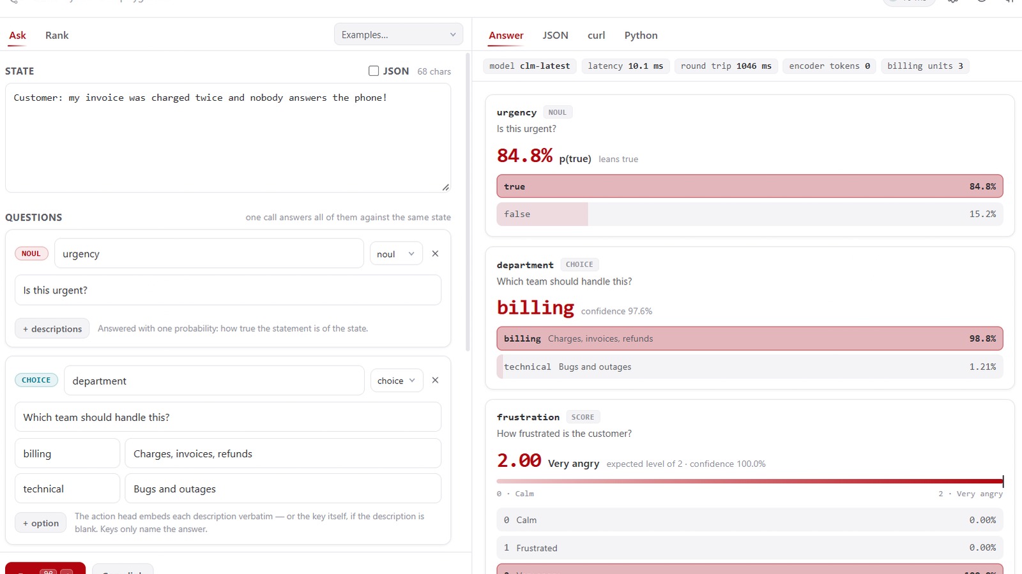
Task: Click the CHOICE badge beside department field
Action: point(36,380)
